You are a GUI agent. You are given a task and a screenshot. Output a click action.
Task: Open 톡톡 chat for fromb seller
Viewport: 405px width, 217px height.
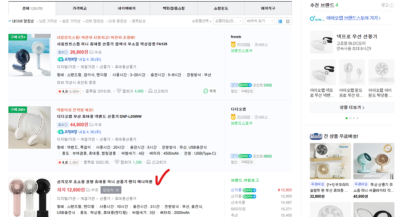coord(210,91)
